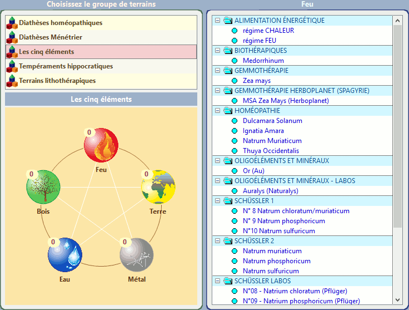Click the cyan bullet beside régime CHALEUR
Screen dimensions: 409x310
pos(235,31)
